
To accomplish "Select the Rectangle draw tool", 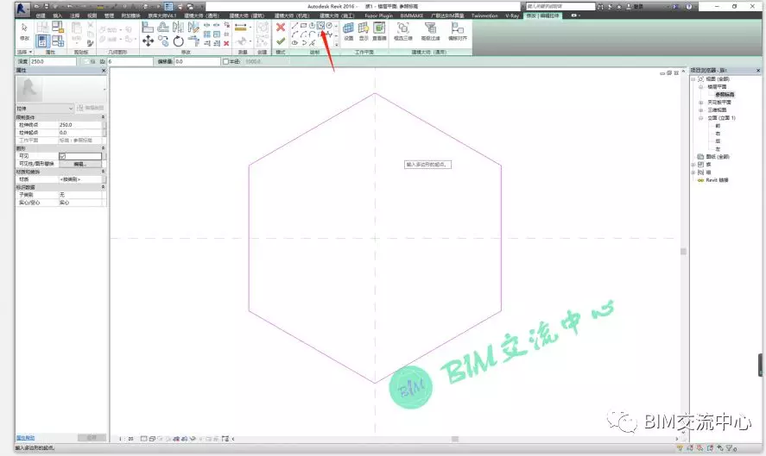I will pyautogui.click(x=303, y=25).
